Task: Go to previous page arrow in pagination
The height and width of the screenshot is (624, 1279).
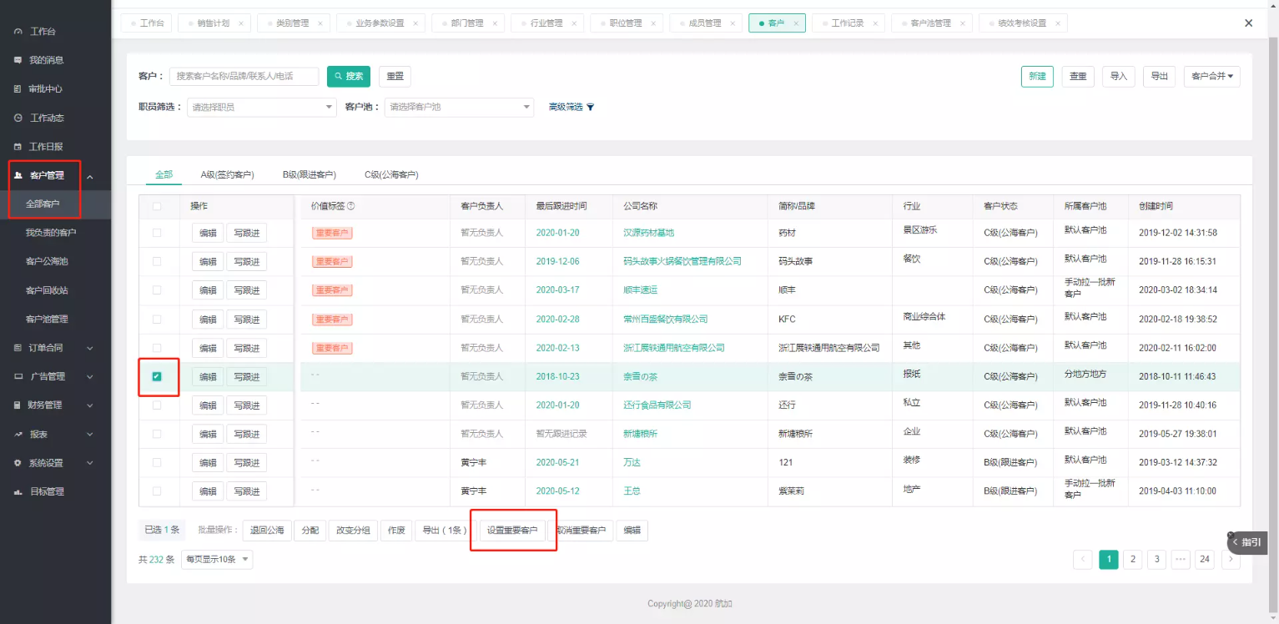Action: click(1083, 560)
